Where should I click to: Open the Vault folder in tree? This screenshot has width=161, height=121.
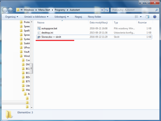pyautogui.click(x=25, y=52)
